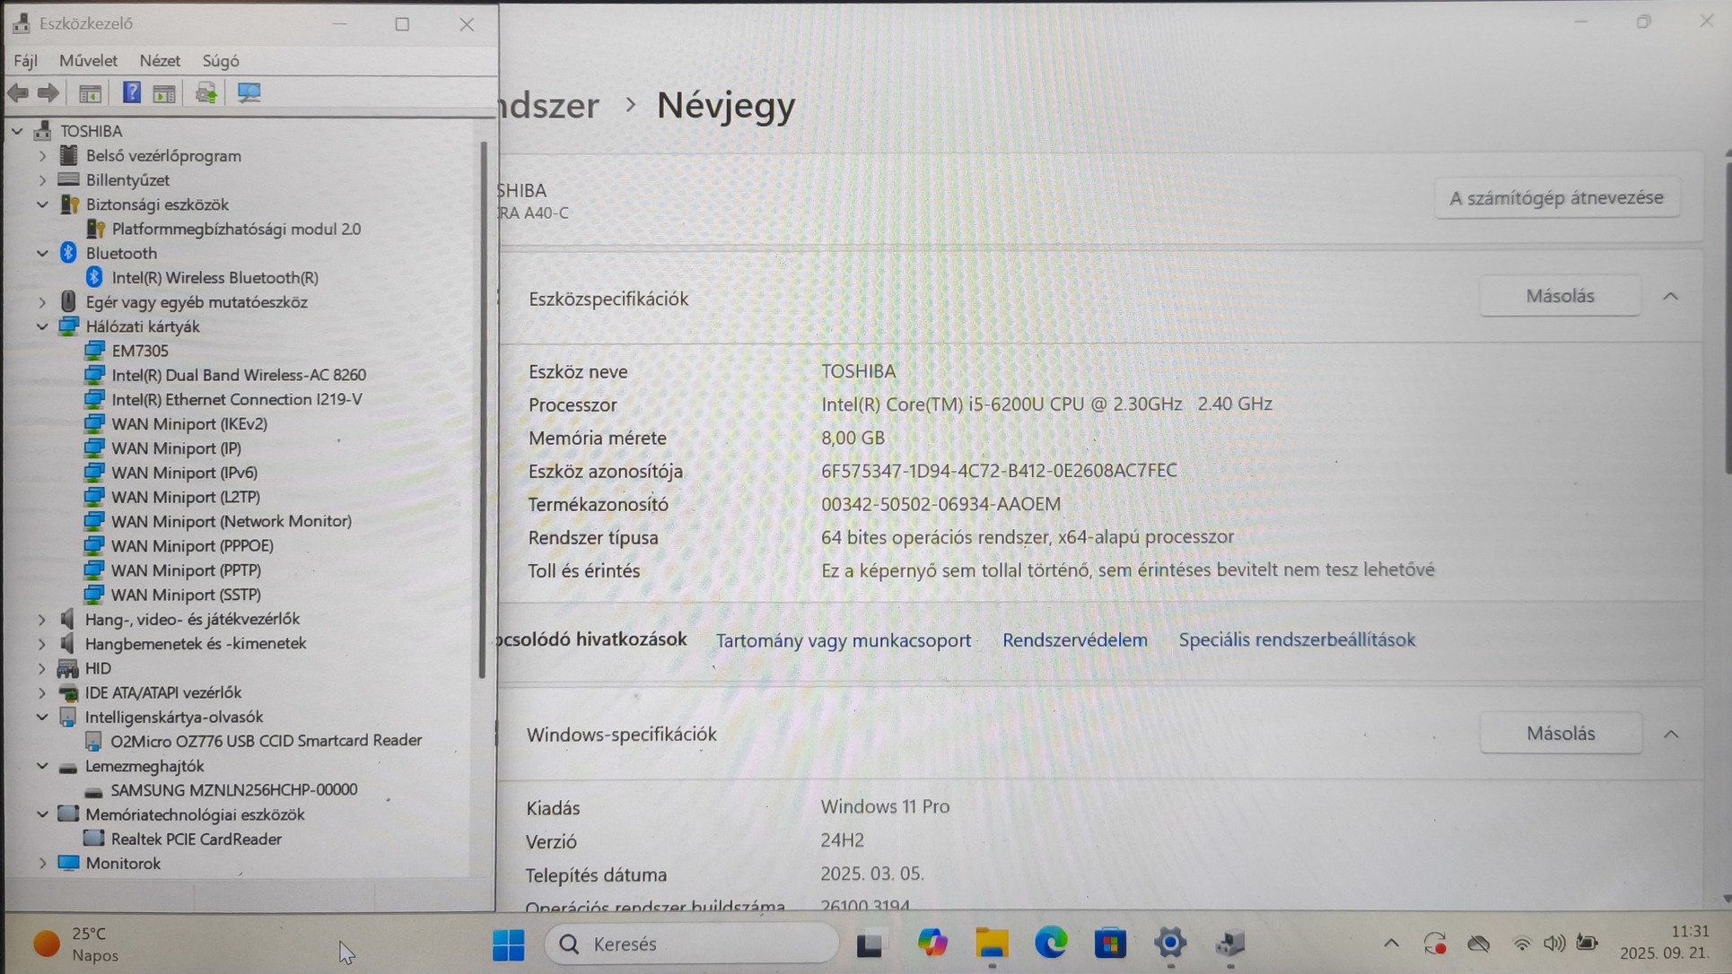Click the Keresés search box on taskbar

point(691,944)
